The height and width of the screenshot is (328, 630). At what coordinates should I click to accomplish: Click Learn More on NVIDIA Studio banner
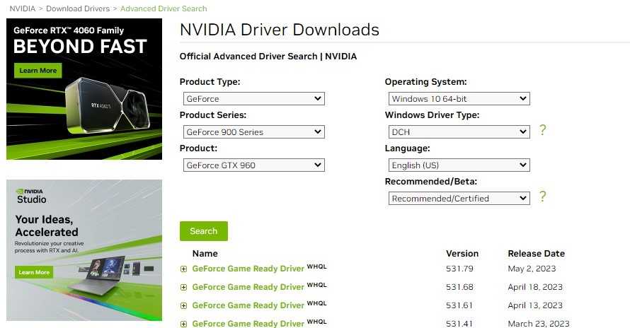[34, 272]
